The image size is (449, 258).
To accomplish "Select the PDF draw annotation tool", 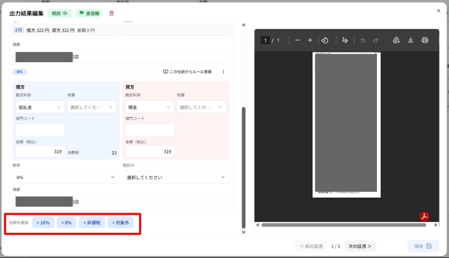I will click(345, 40).
